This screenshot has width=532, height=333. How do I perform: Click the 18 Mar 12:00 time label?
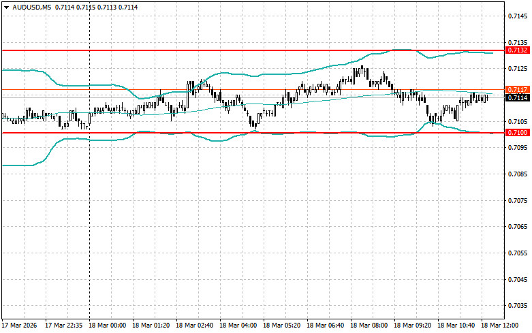point(502,326)
